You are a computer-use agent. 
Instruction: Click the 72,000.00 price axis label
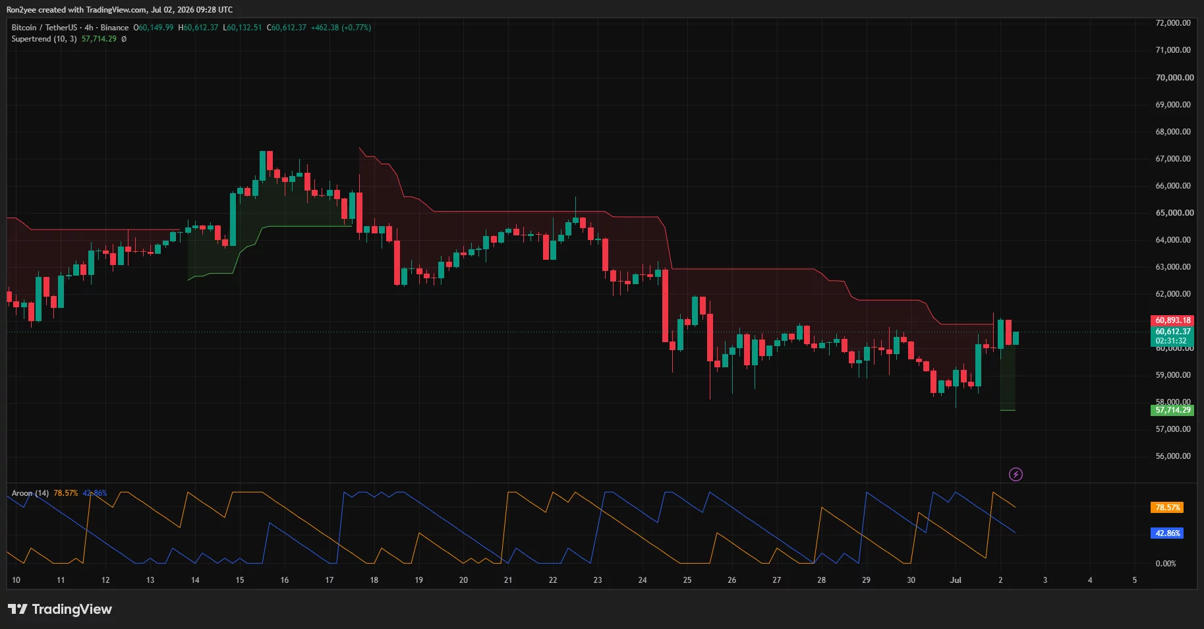click(1173, 23)
